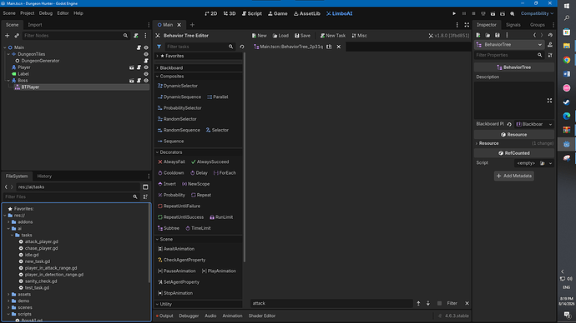Refresh the behavior tree task list
This screenshot has width=576, height=323.
coord(242,47)
